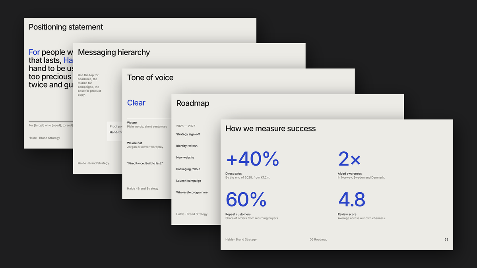Select the "Packaging rollout" roadmap item
The width and height of the screenshot is (477, 268).
click(x=188, y=169)
